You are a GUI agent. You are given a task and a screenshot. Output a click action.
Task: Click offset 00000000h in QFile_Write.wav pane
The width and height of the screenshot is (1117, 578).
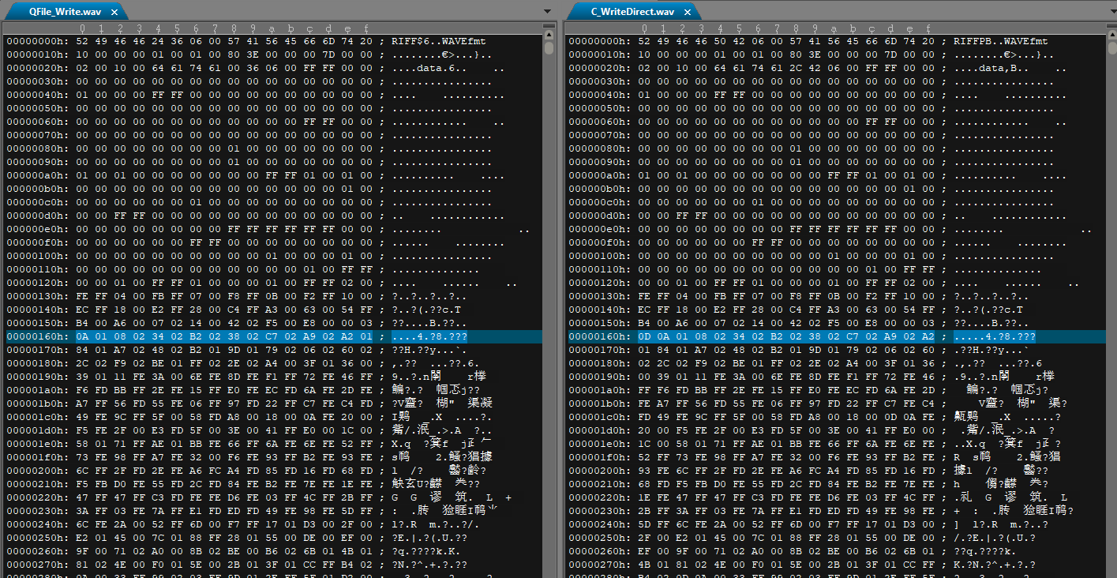[38, 41]
